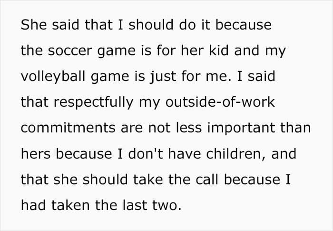Image resolution: width=333 pixels, height=231 pixels.
Task: Click the word "take" before "the call"
Action: [148, 179]
